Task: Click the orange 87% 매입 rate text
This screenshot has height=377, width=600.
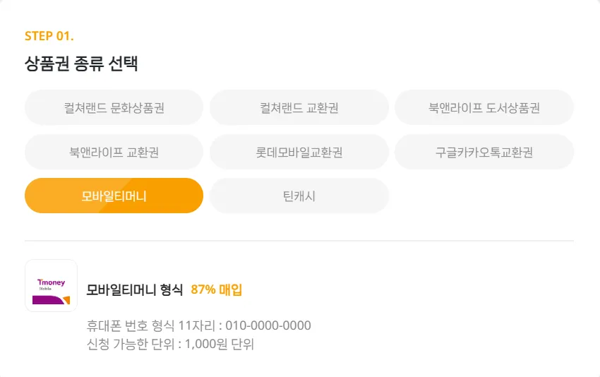Action: tap(216, 289)
